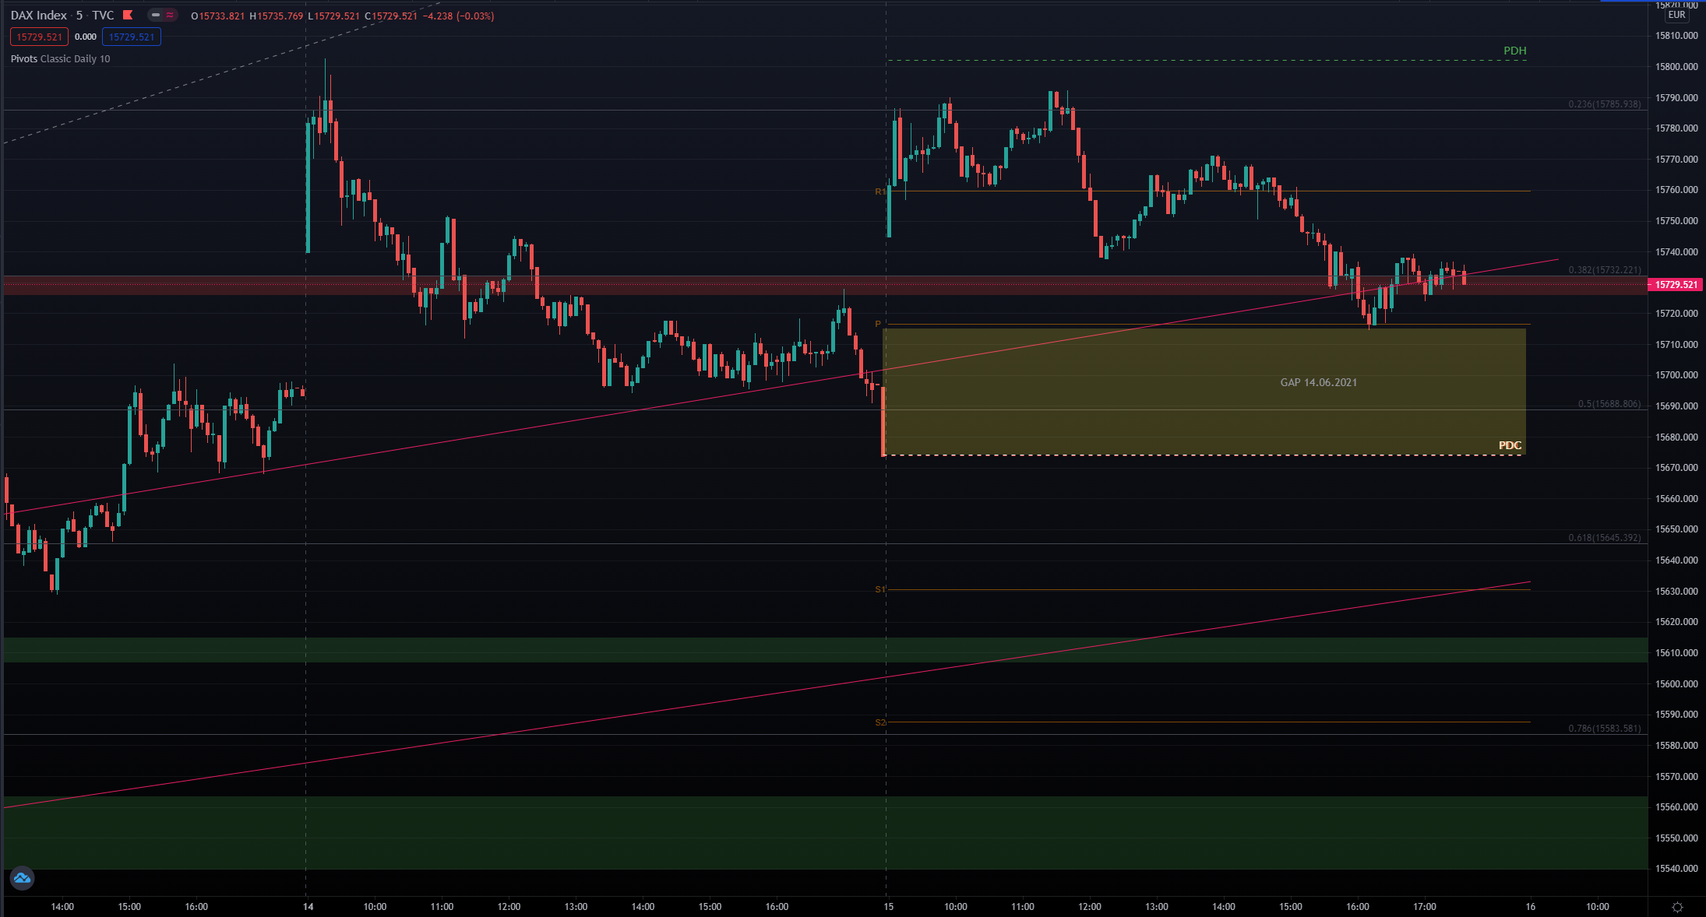Select the Pivots Classic Daily indicator legend
Screen dimensions: 1706x917
tap(60, 58)
